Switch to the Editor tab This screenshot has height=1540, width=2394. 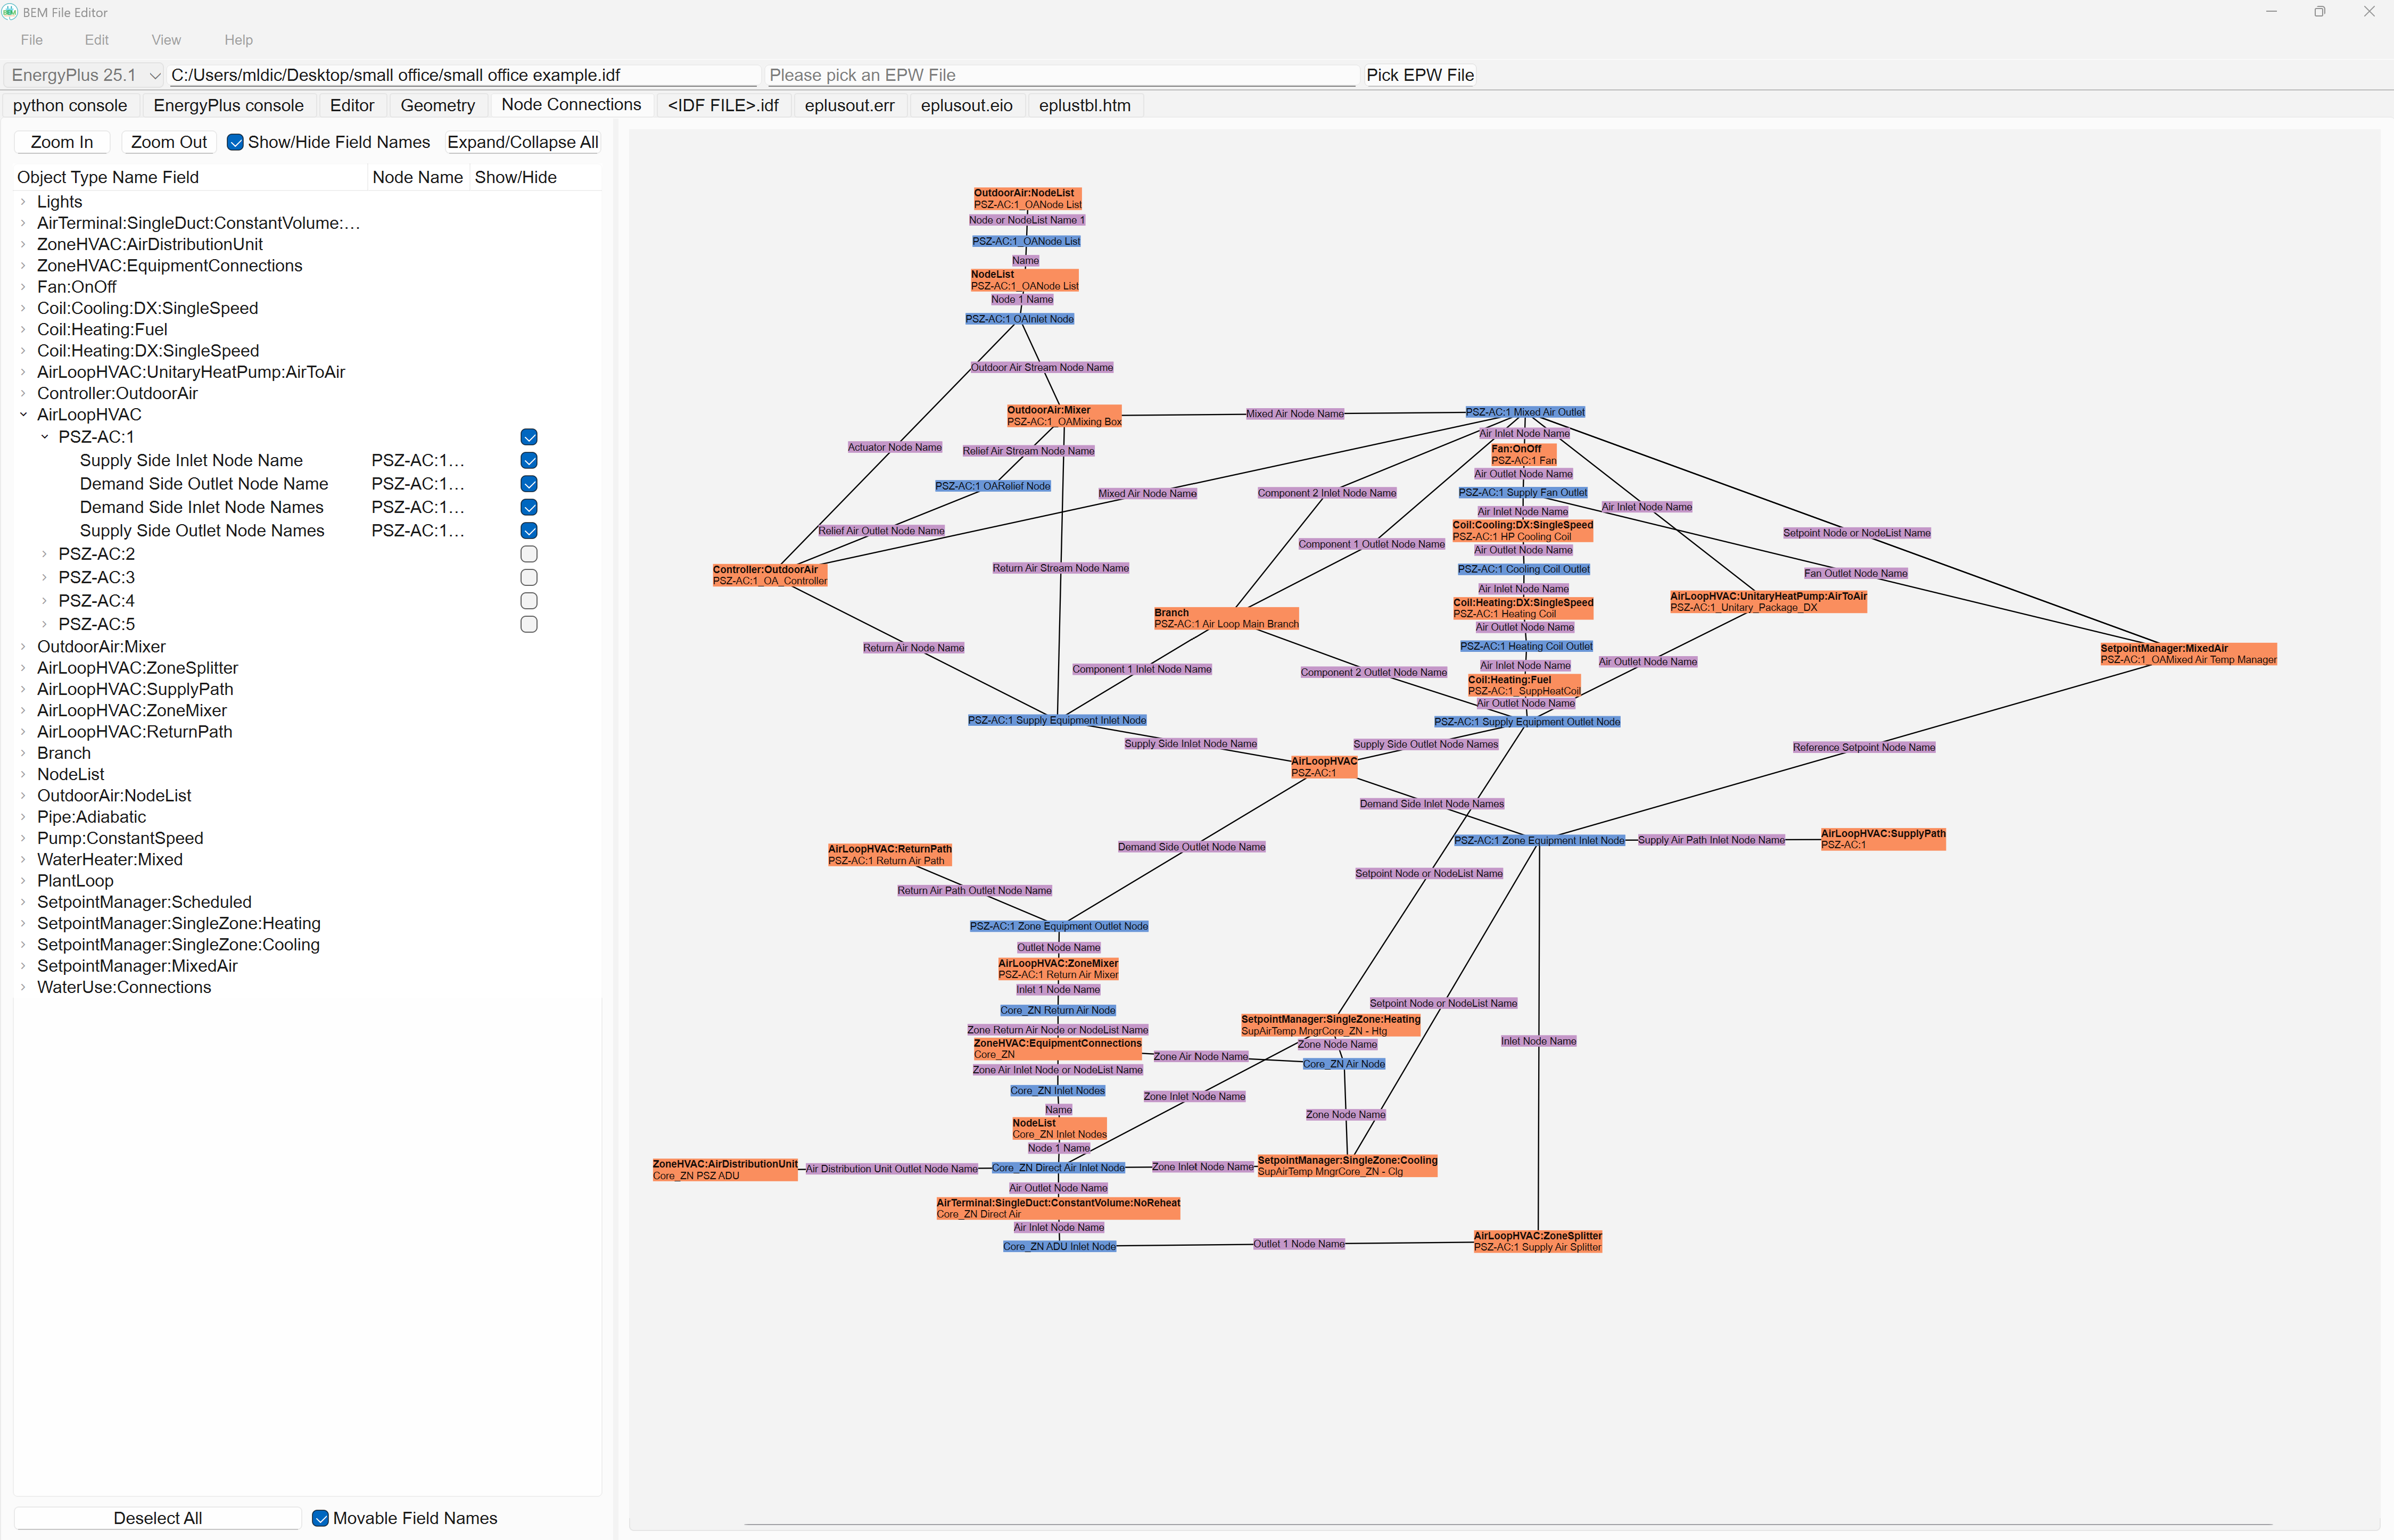pos(352,105)
